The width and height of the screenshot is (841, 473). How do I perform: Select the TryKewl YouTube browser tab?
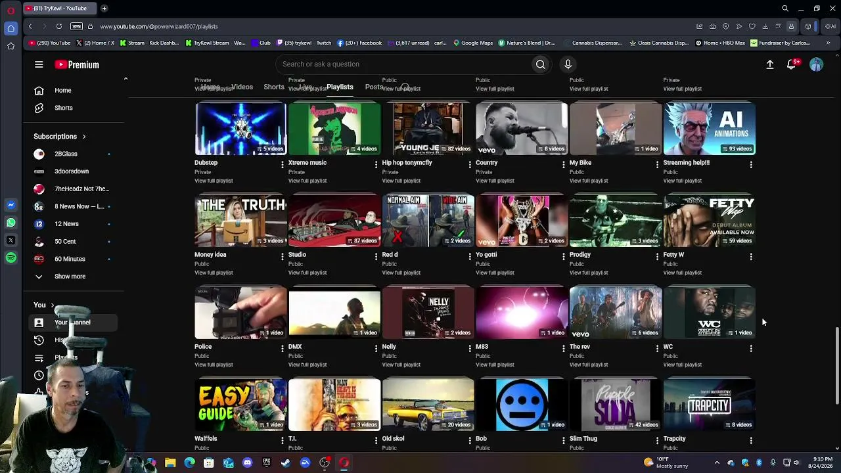[59, 9]
